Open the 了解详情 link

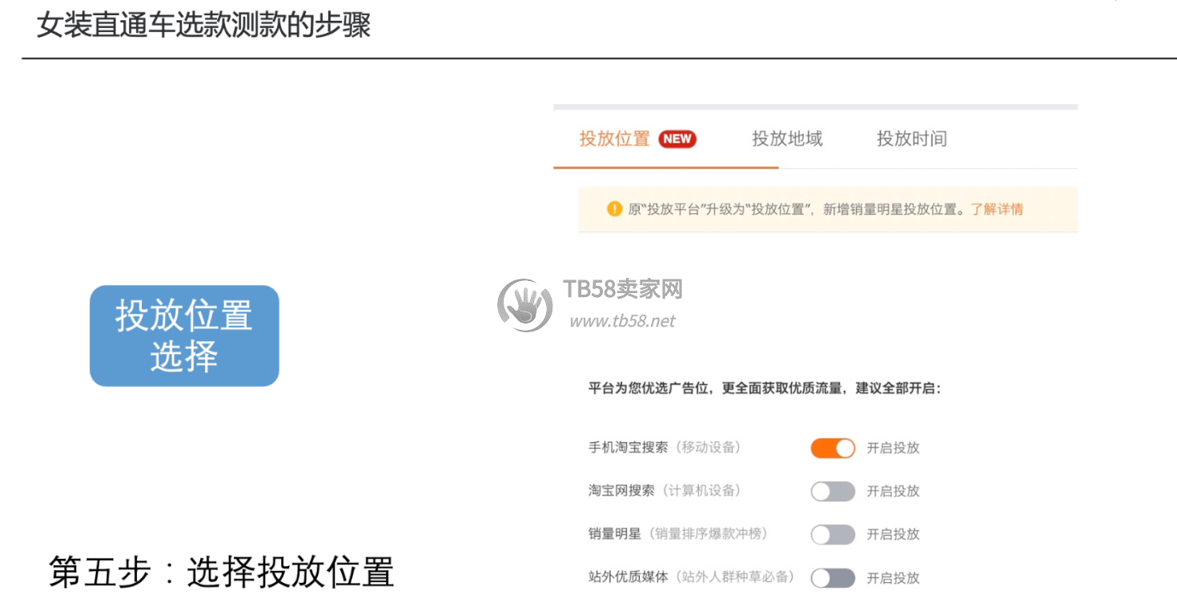997,209
